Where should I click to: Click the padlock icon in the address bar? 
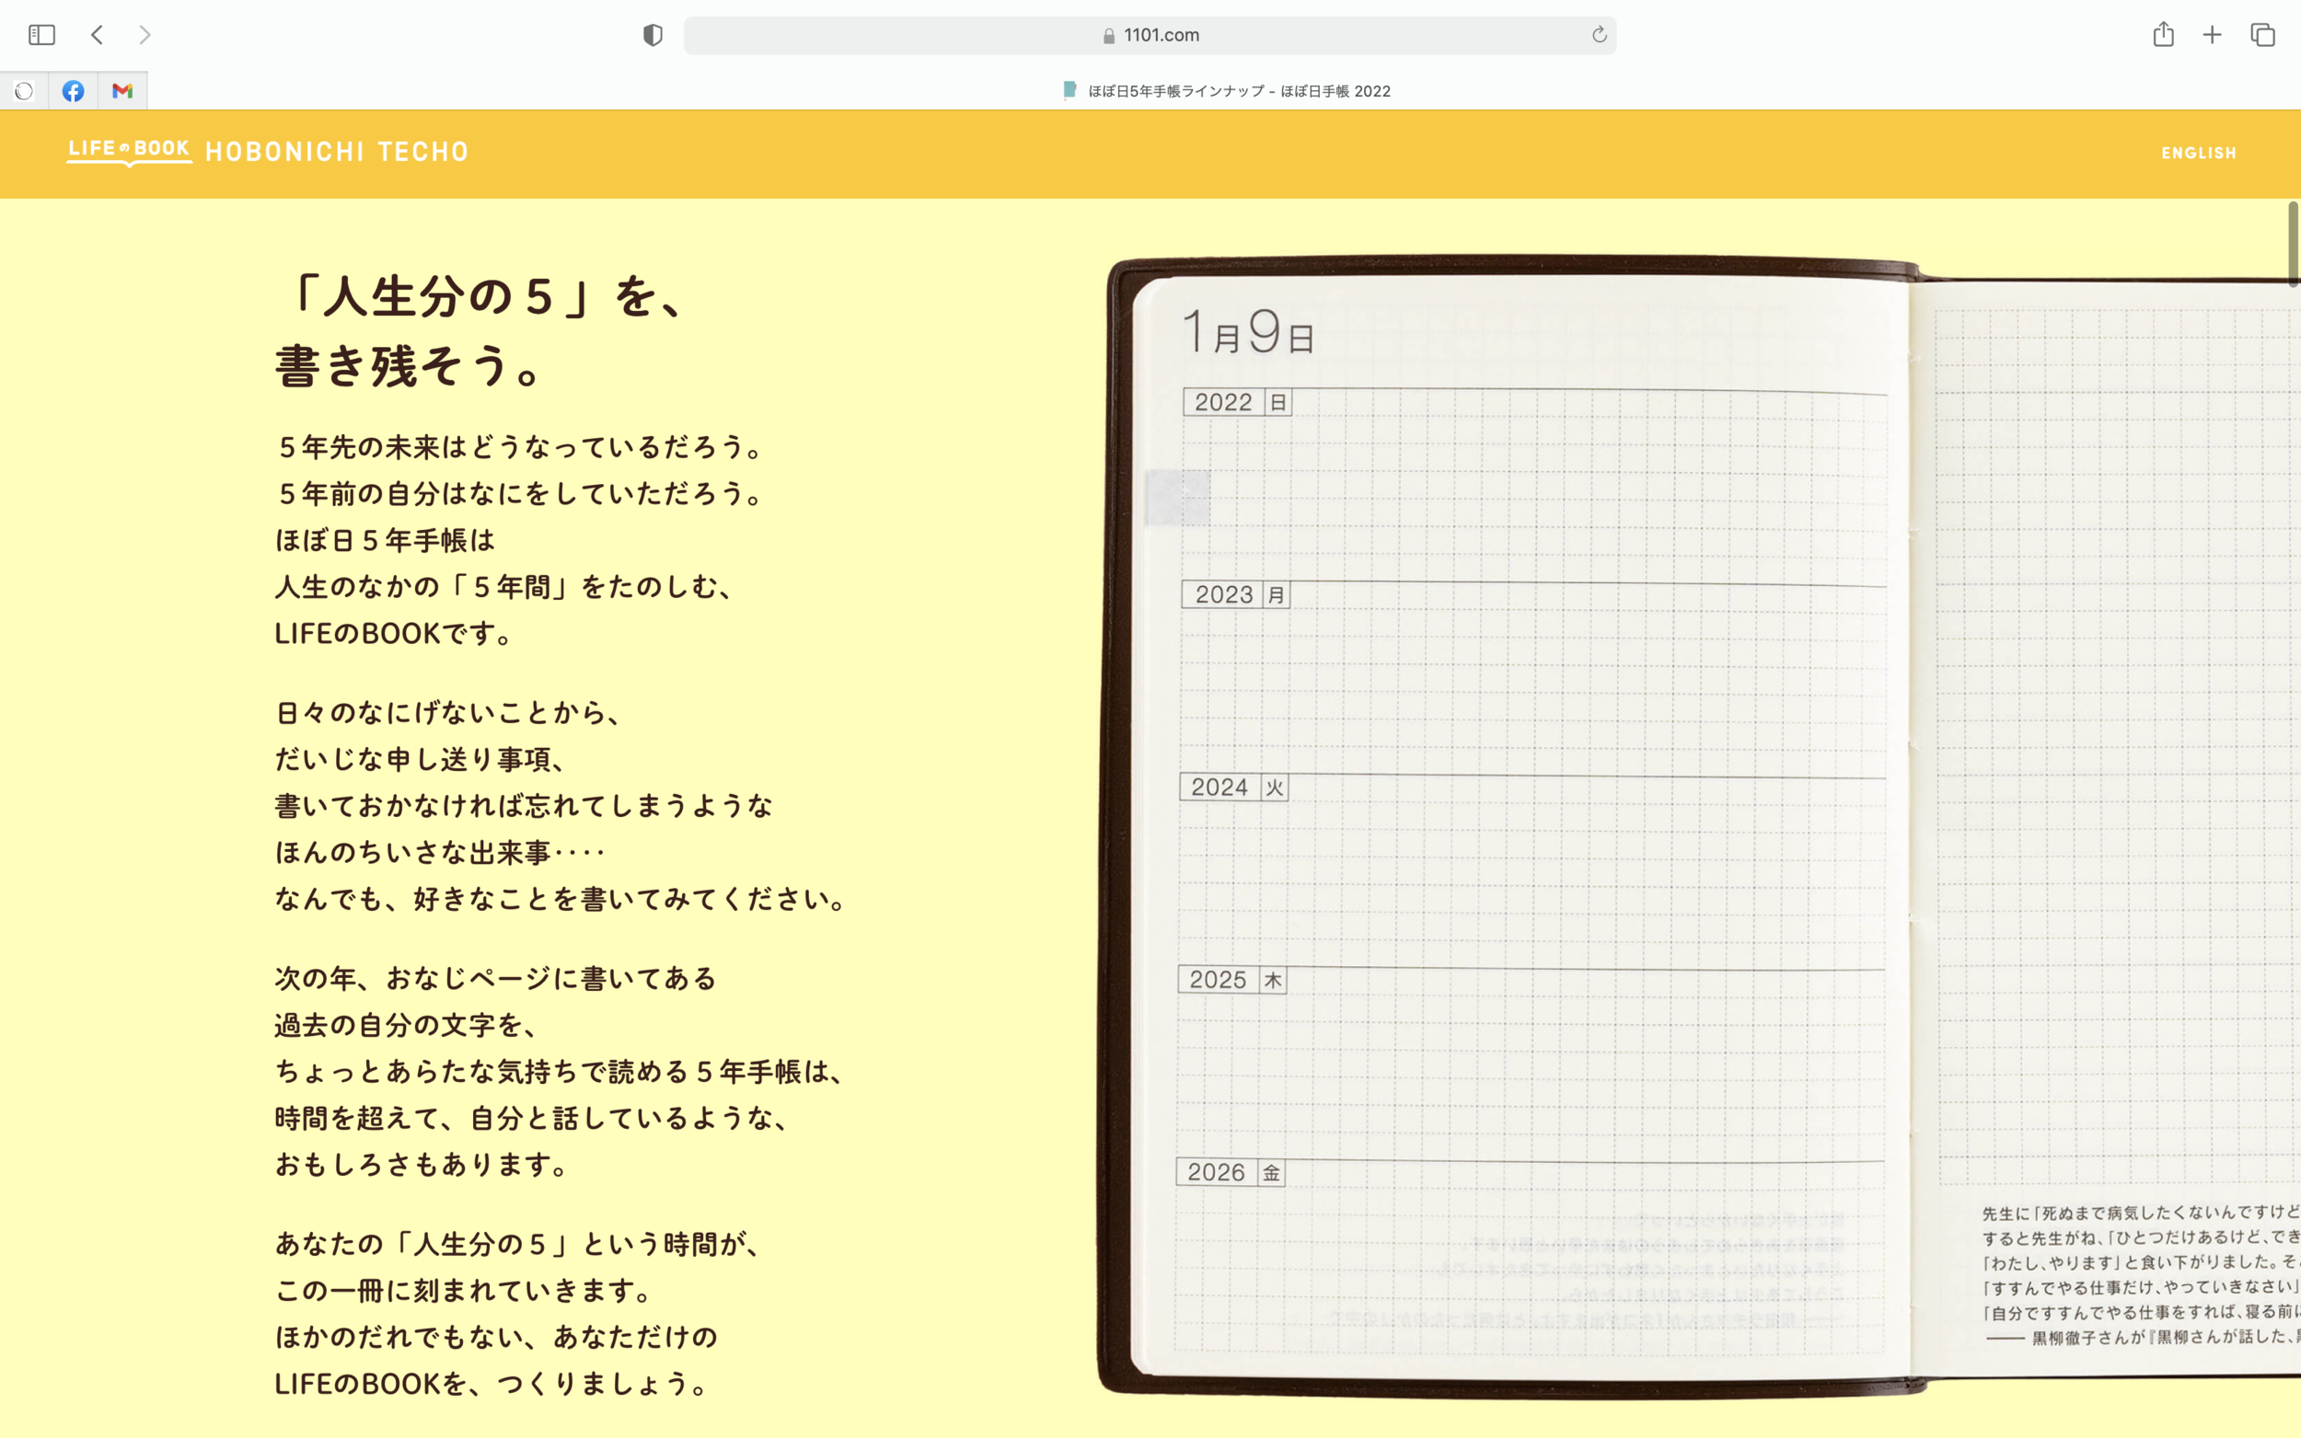(1108, 35)
